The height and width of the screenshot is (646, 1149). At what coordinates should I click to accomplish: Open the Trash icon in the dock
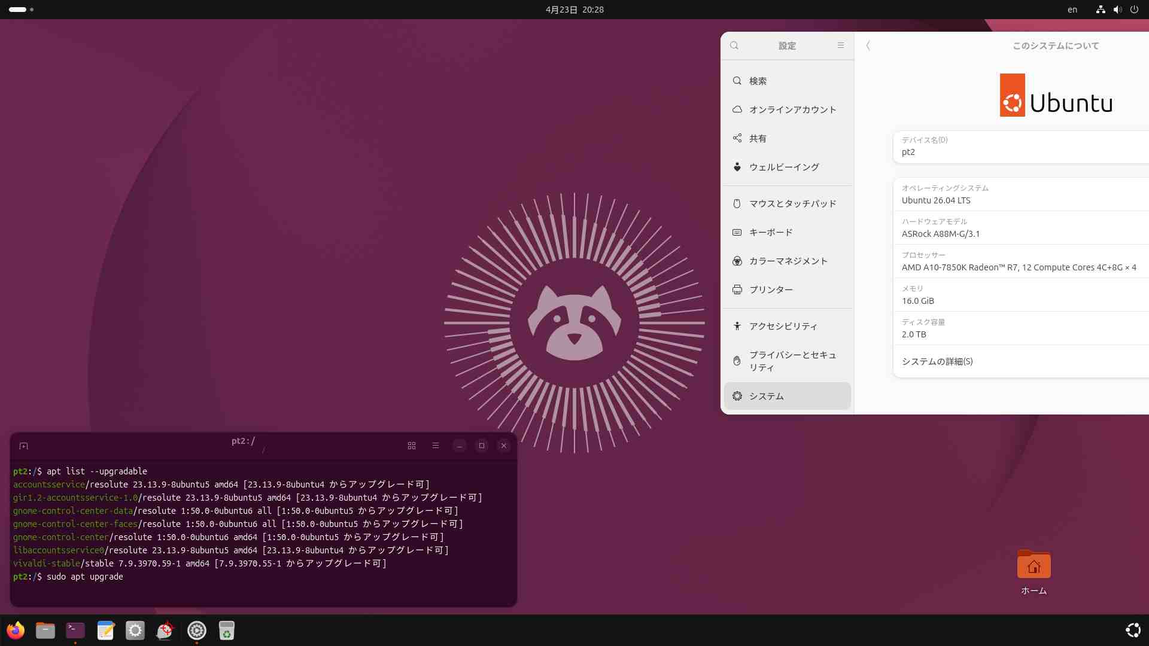[x=226, y=630]
